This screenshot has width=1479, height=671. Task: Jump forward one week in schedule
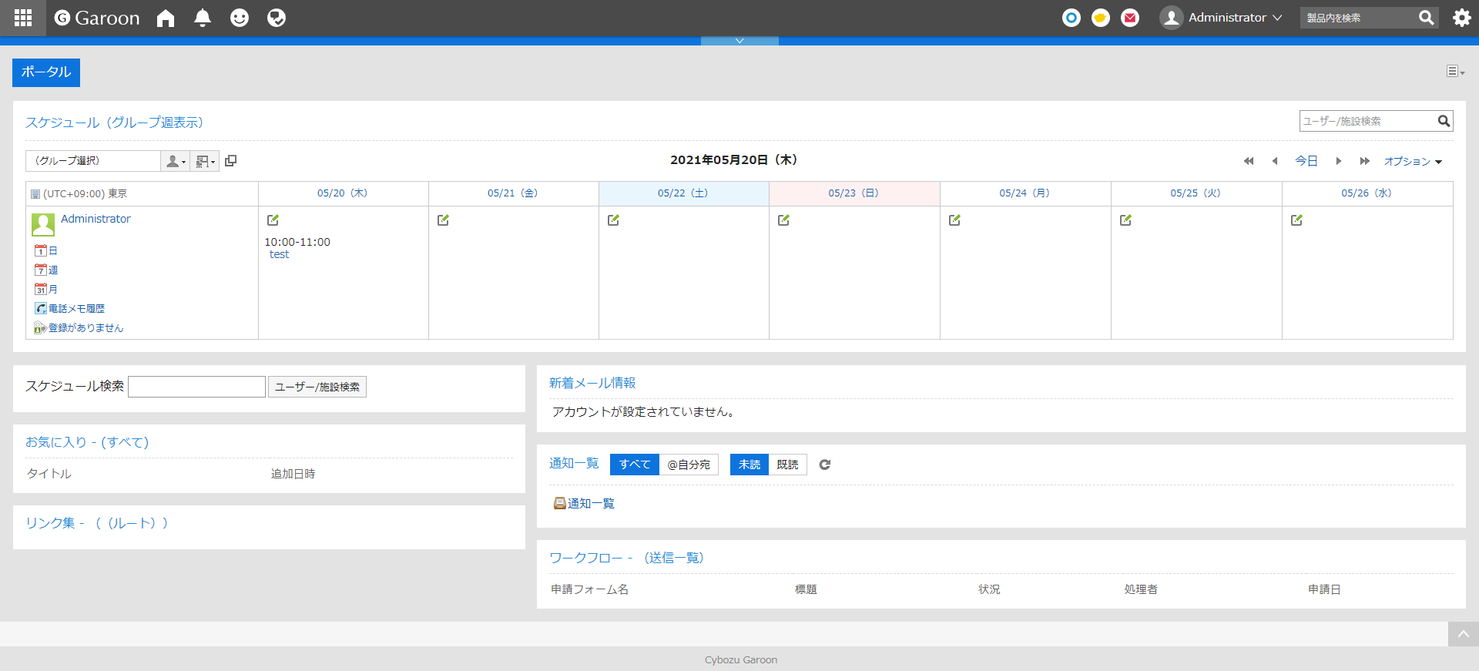coord(1364,161)
